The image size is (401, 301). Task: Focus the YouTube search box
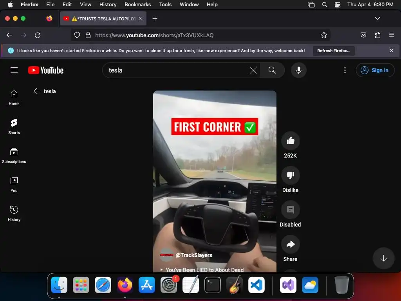point(178,70)
